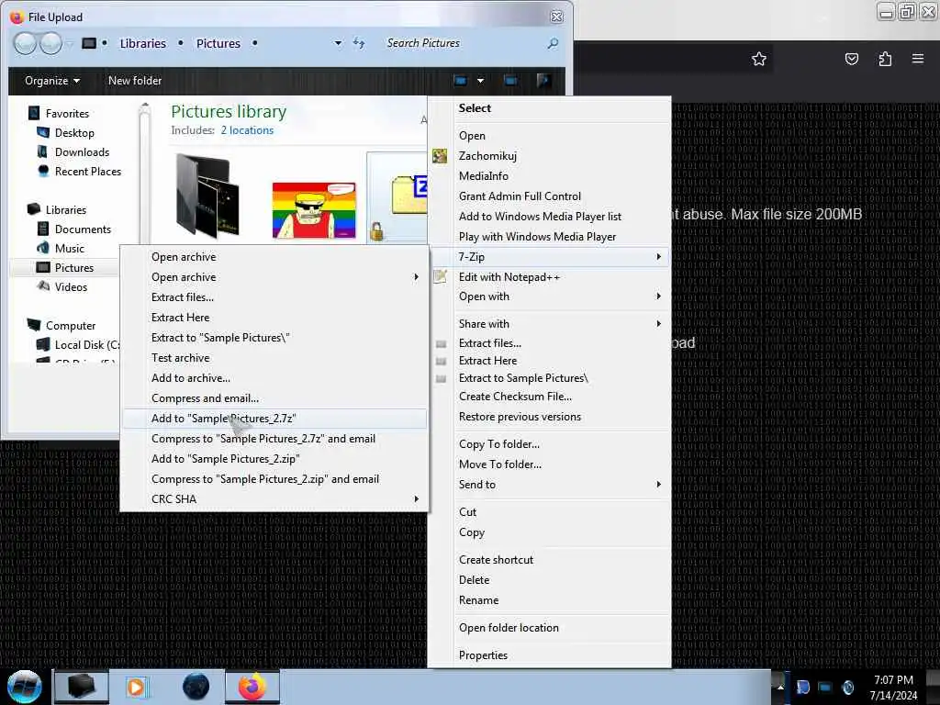Bookmark page with star icon in Firefox
940x705 pixels.
point(759,59)
